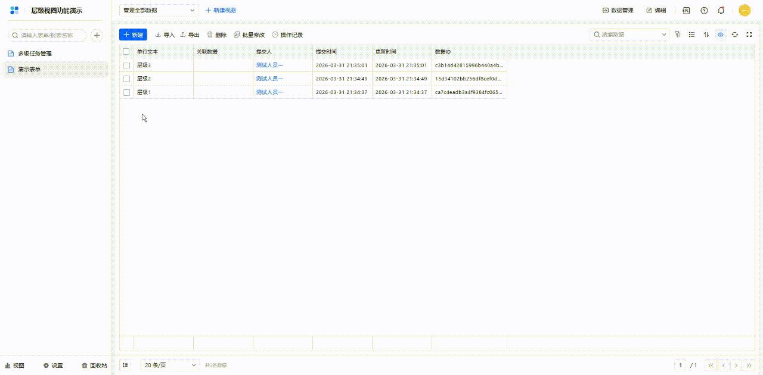Tick the checkbox for row 层级3
Screen dimensions: 763x375
[x=126, y=65]
